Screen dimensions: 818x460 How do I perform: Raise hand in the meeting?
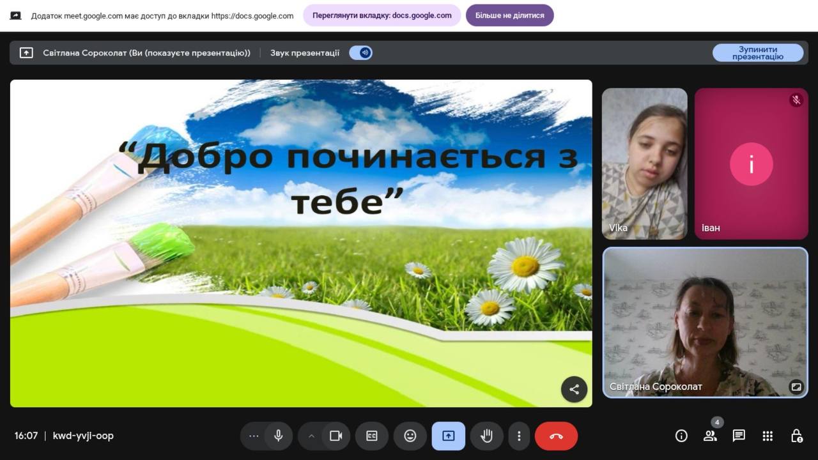click(487, 436)
